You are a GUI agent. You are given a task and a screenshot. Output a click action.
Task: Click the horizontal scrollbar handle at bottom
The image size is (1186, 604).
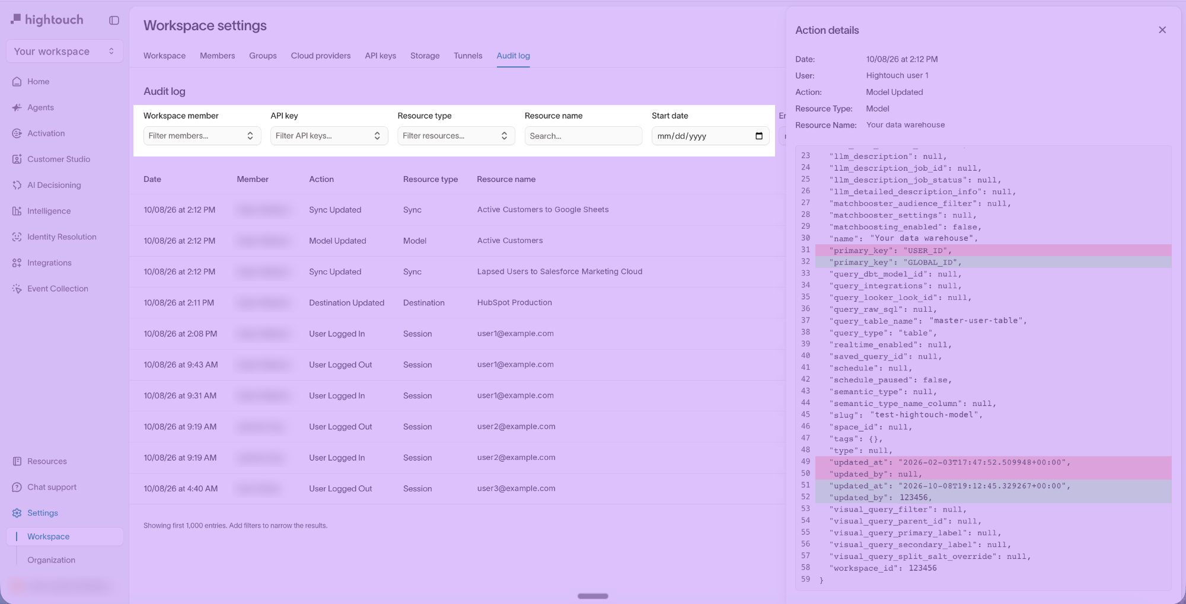click(x=592, y=596)
